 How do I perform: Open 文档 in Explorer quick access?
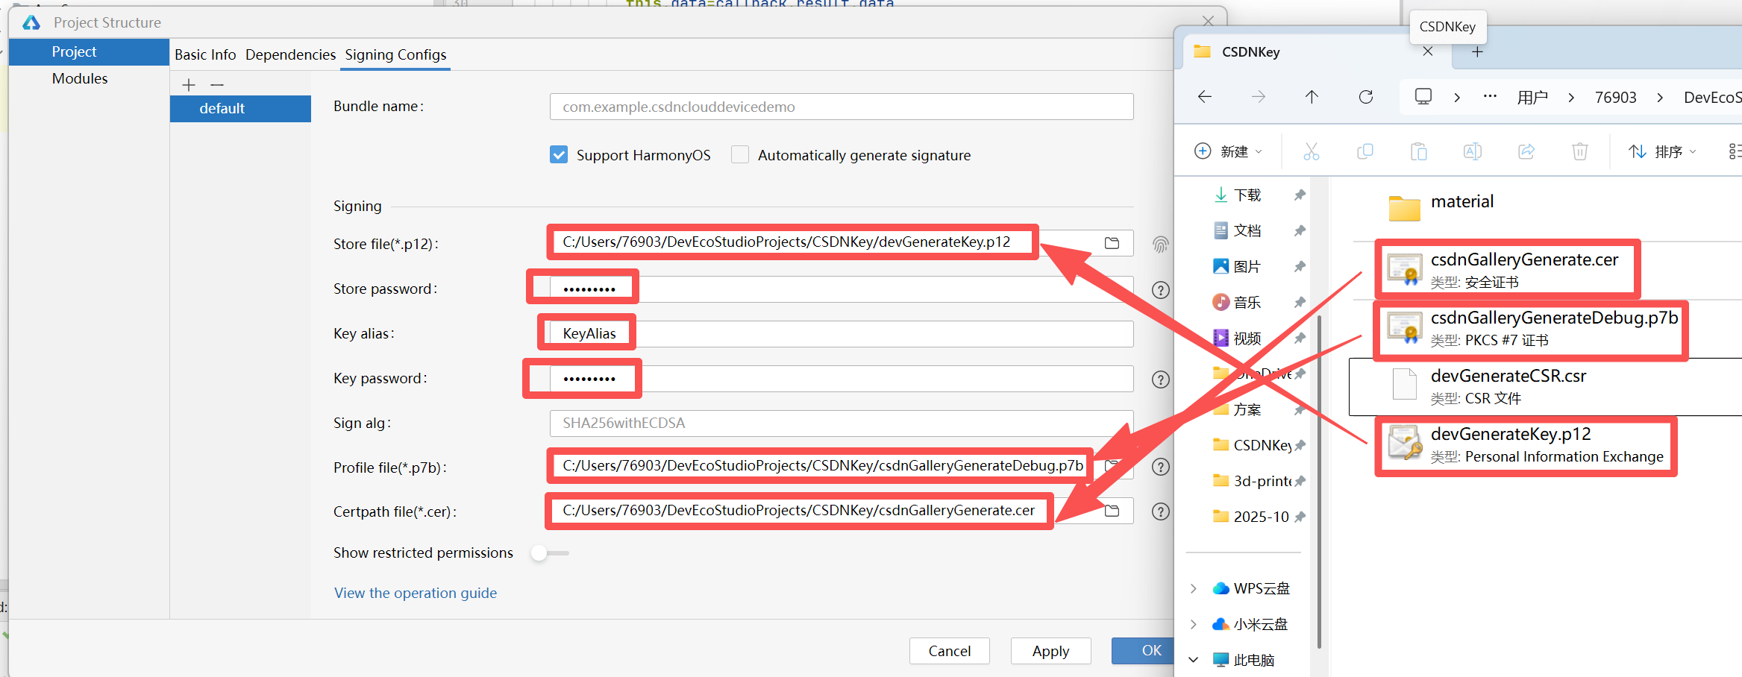click(1247, 230)
